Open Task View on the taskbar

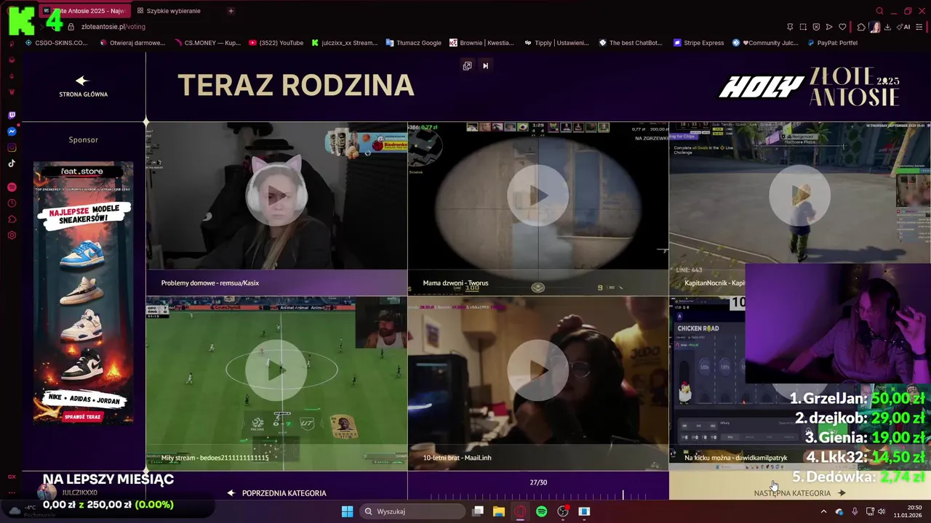click(x=477, y=511)
